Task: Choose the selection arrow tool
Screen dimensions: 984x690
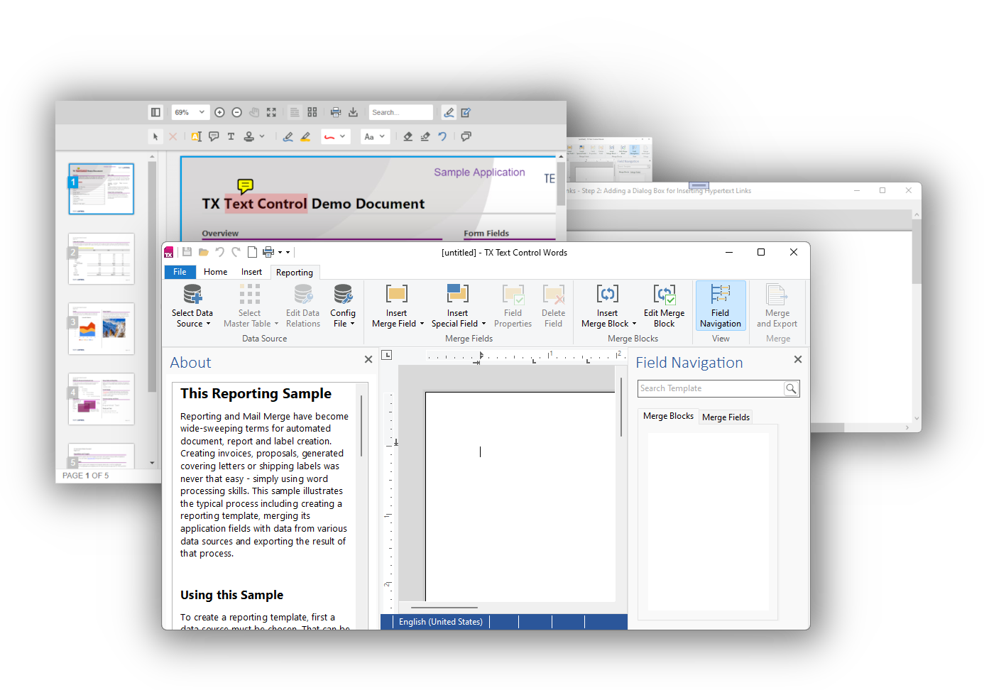Action: click(155, 136)
